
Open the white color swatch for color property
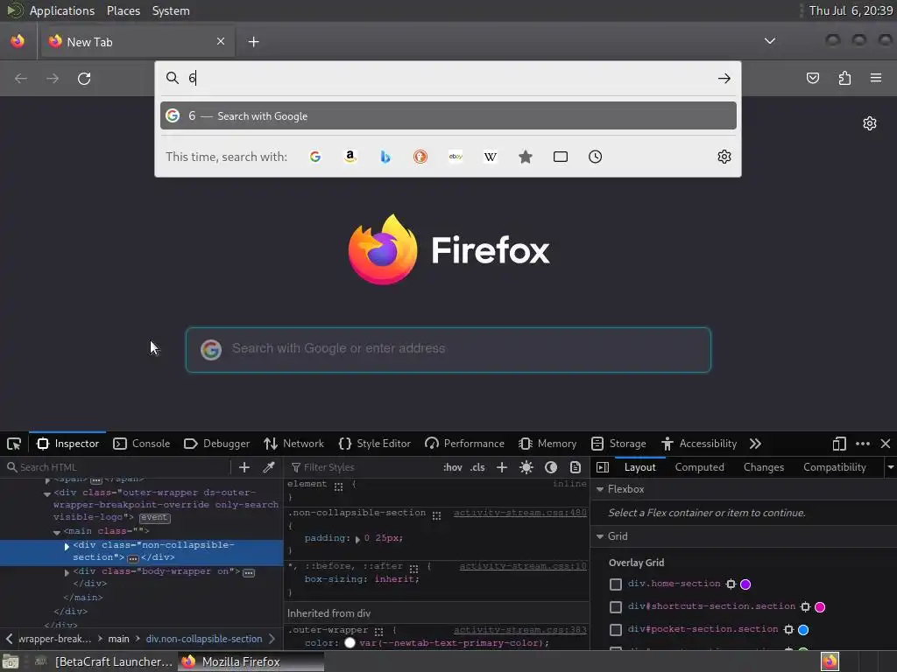[x=350, y=643]
